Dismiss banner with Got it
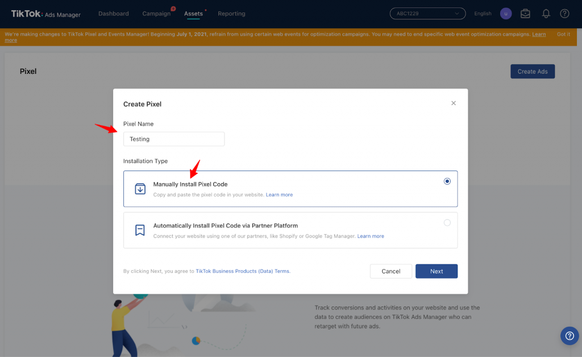 click(563, 34)
